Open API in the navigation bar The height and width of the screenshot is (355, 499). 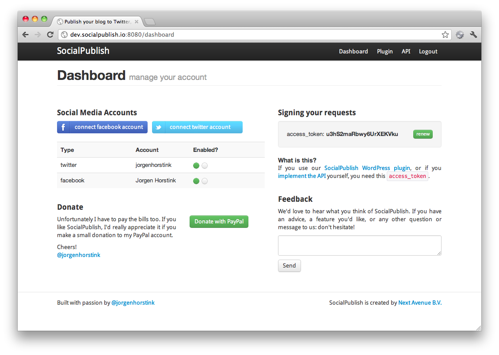tap(406, 52)
